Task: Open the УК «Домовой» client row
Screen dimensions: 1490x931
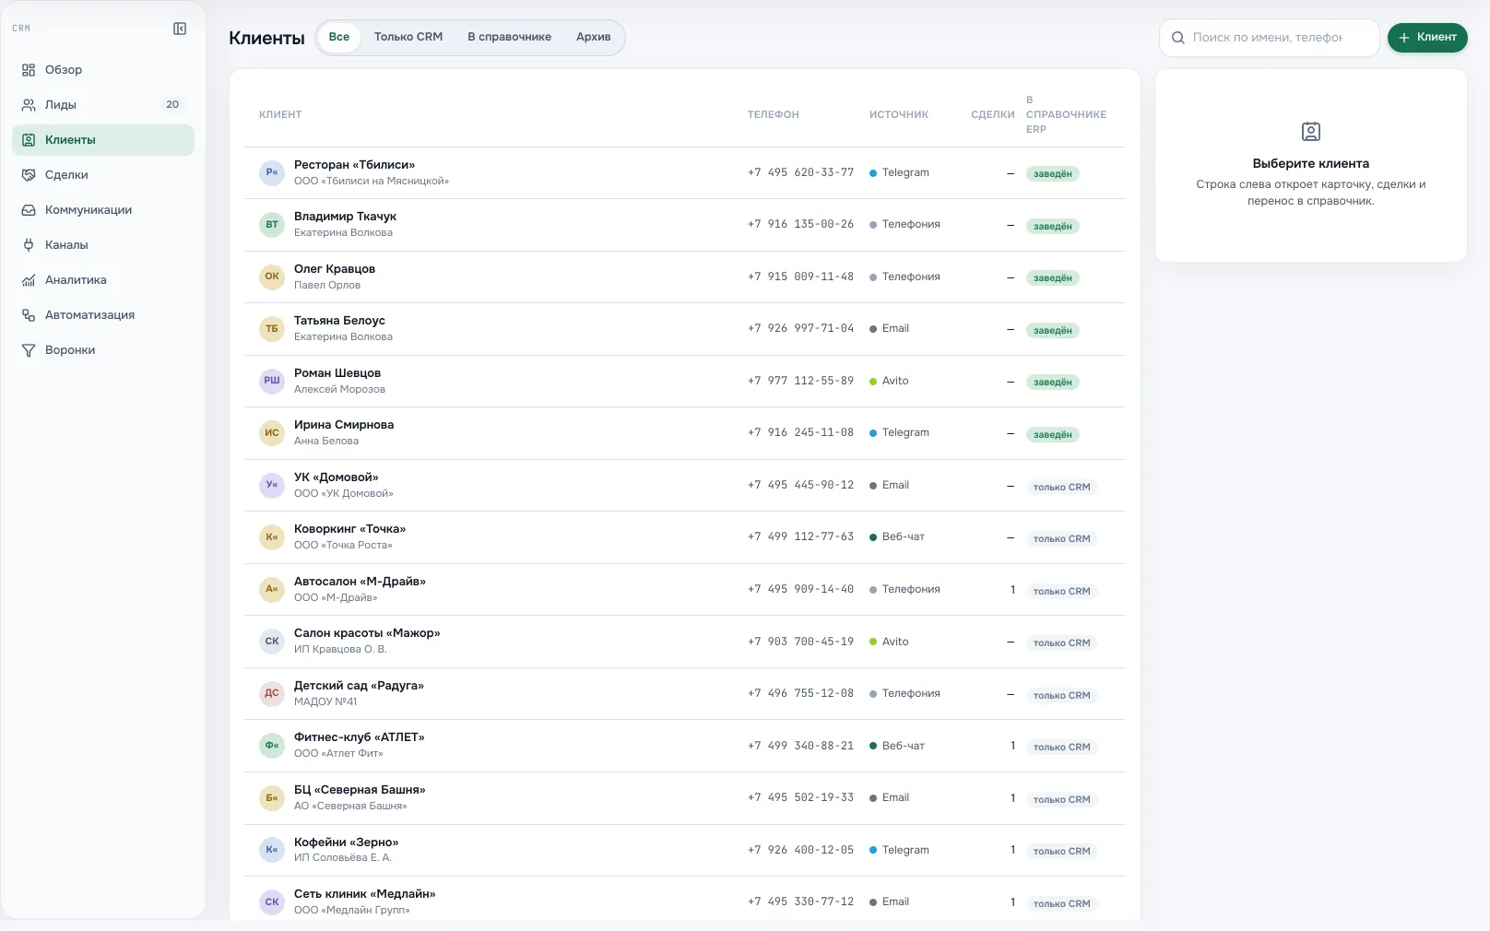Action: tap(685, 486)
